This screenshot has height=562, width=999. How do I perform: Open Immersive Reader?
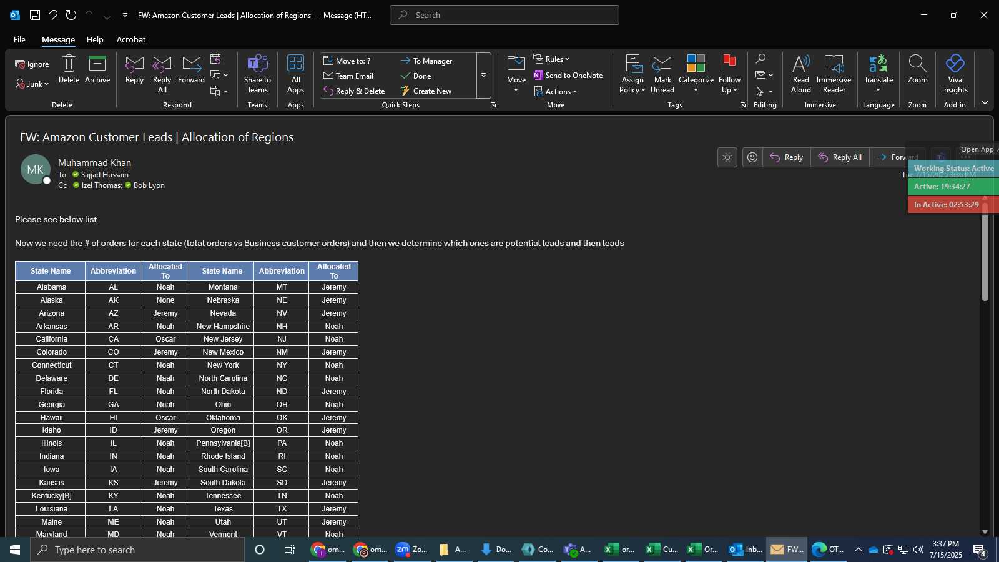834,74
